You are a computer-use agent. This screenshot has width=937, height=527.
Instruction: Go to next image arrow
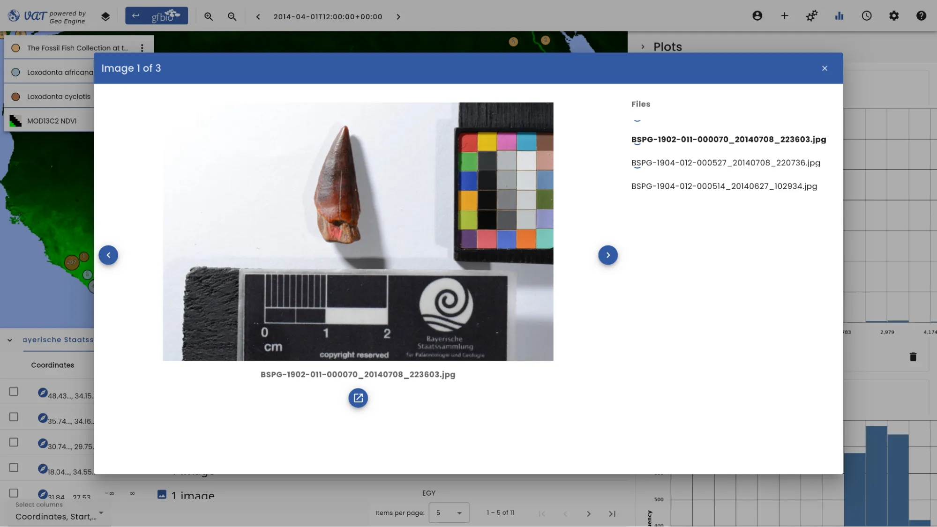(608, 255)
